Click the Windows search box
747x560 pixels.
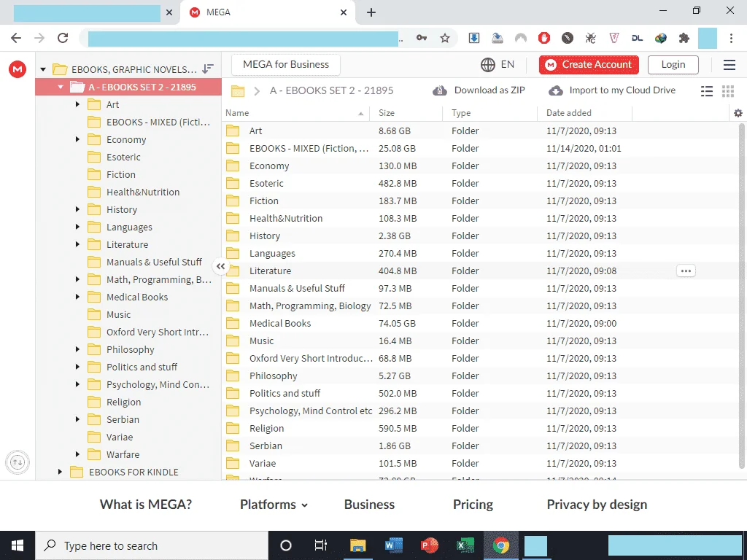[152, 545]
